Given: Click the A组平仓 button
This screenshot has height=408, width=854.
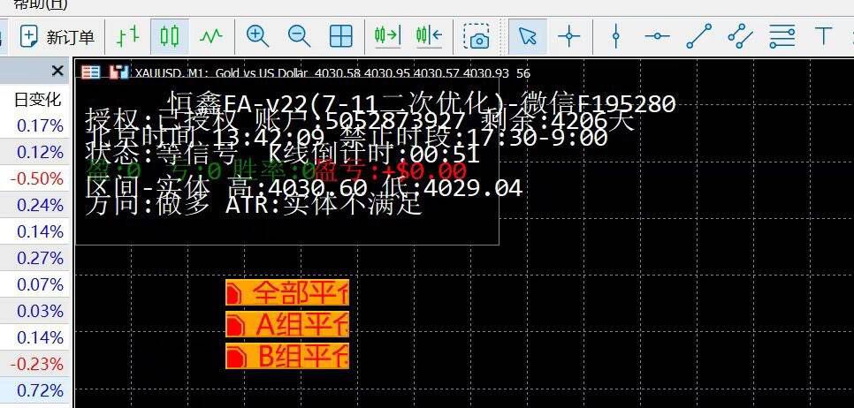Looking at the screenshot, I should click(287, 325).
